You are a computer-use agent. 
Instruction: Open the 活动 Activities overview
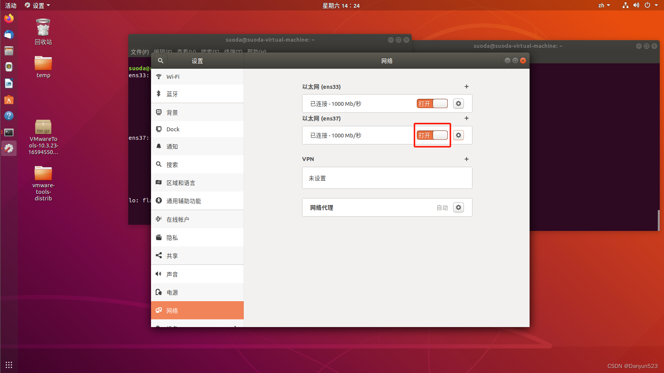tap(11, 5)
